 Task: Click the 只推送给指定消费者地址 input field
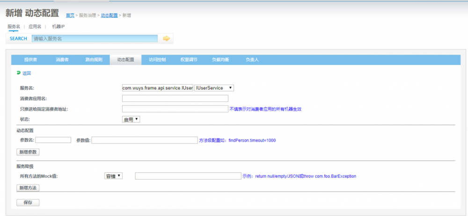click(175, 109)
